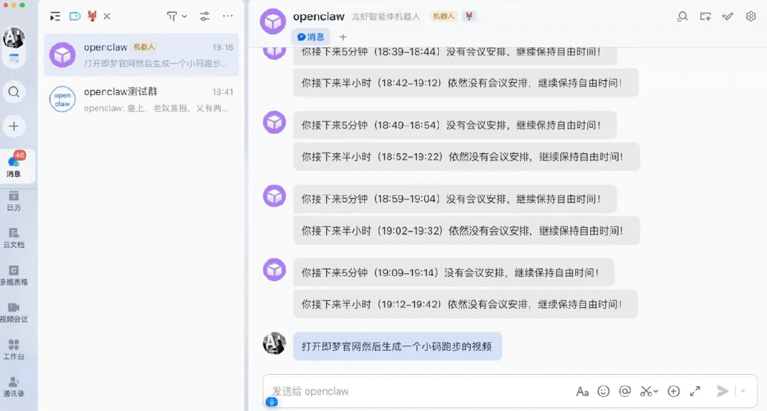Open chat settings gear icon

point(751,16)
